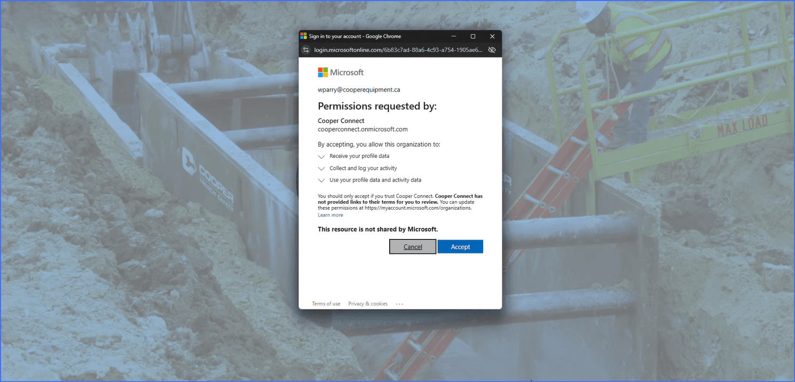Close the sign-in popup window

click(492, 36)
